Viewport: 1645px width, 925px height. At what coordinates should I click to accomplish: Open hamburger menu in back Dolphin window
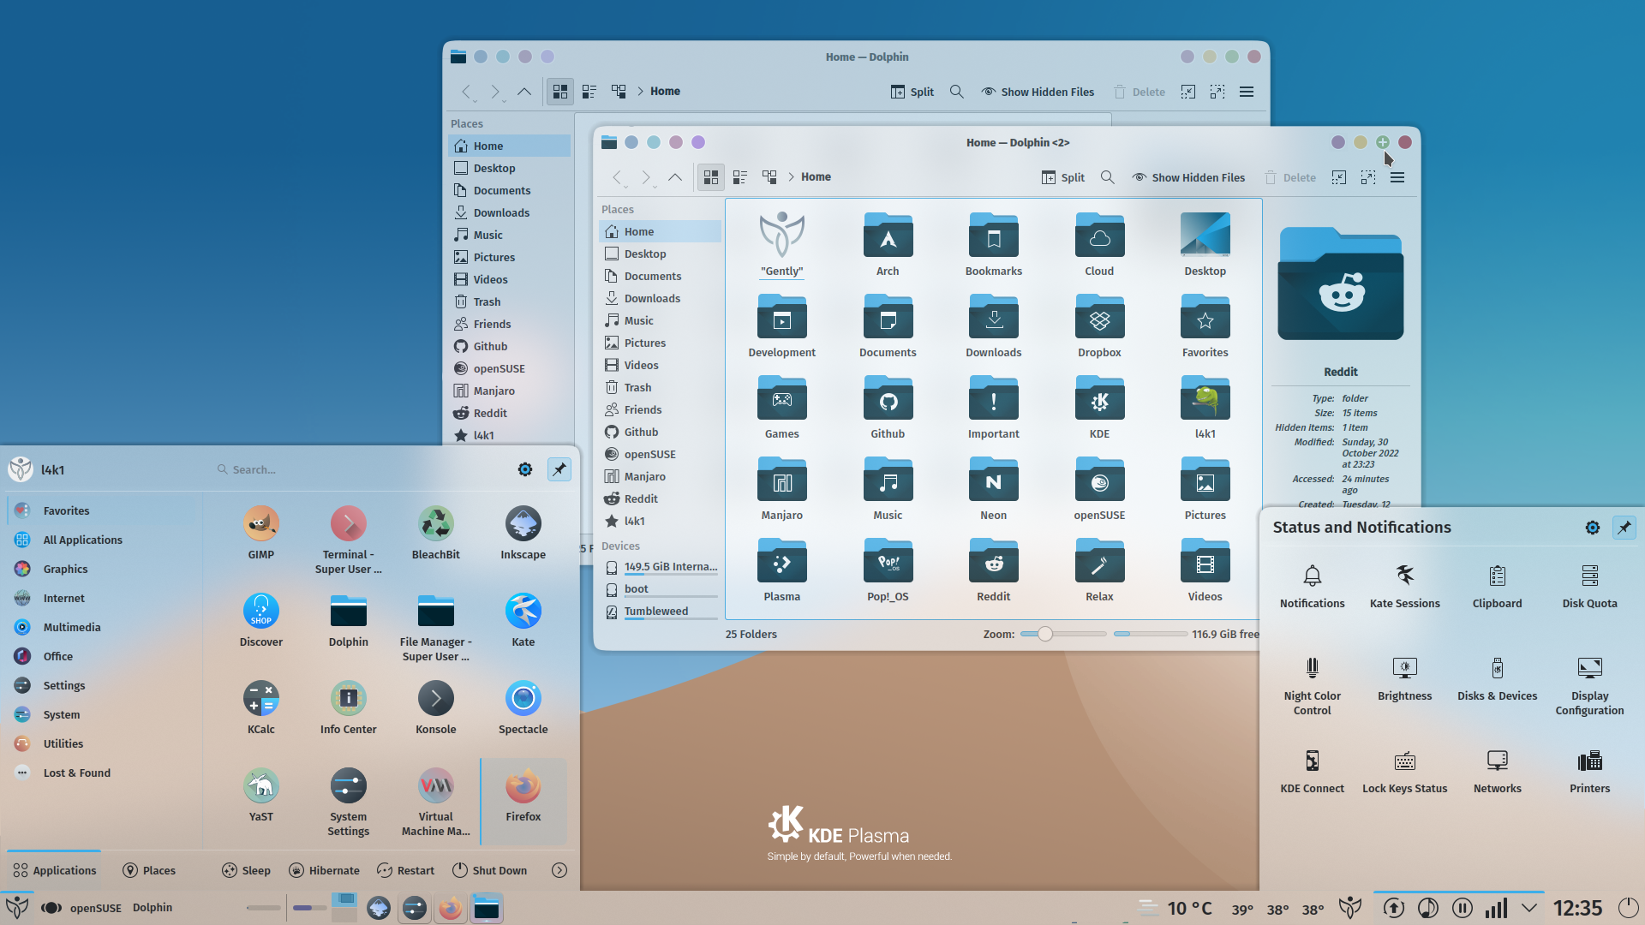click(1246, 92)
